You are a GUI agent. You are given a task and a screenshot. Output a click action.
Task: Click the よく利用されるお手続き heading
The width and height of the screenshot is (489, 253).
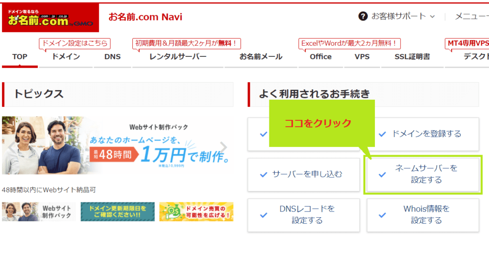coord(314,94)
